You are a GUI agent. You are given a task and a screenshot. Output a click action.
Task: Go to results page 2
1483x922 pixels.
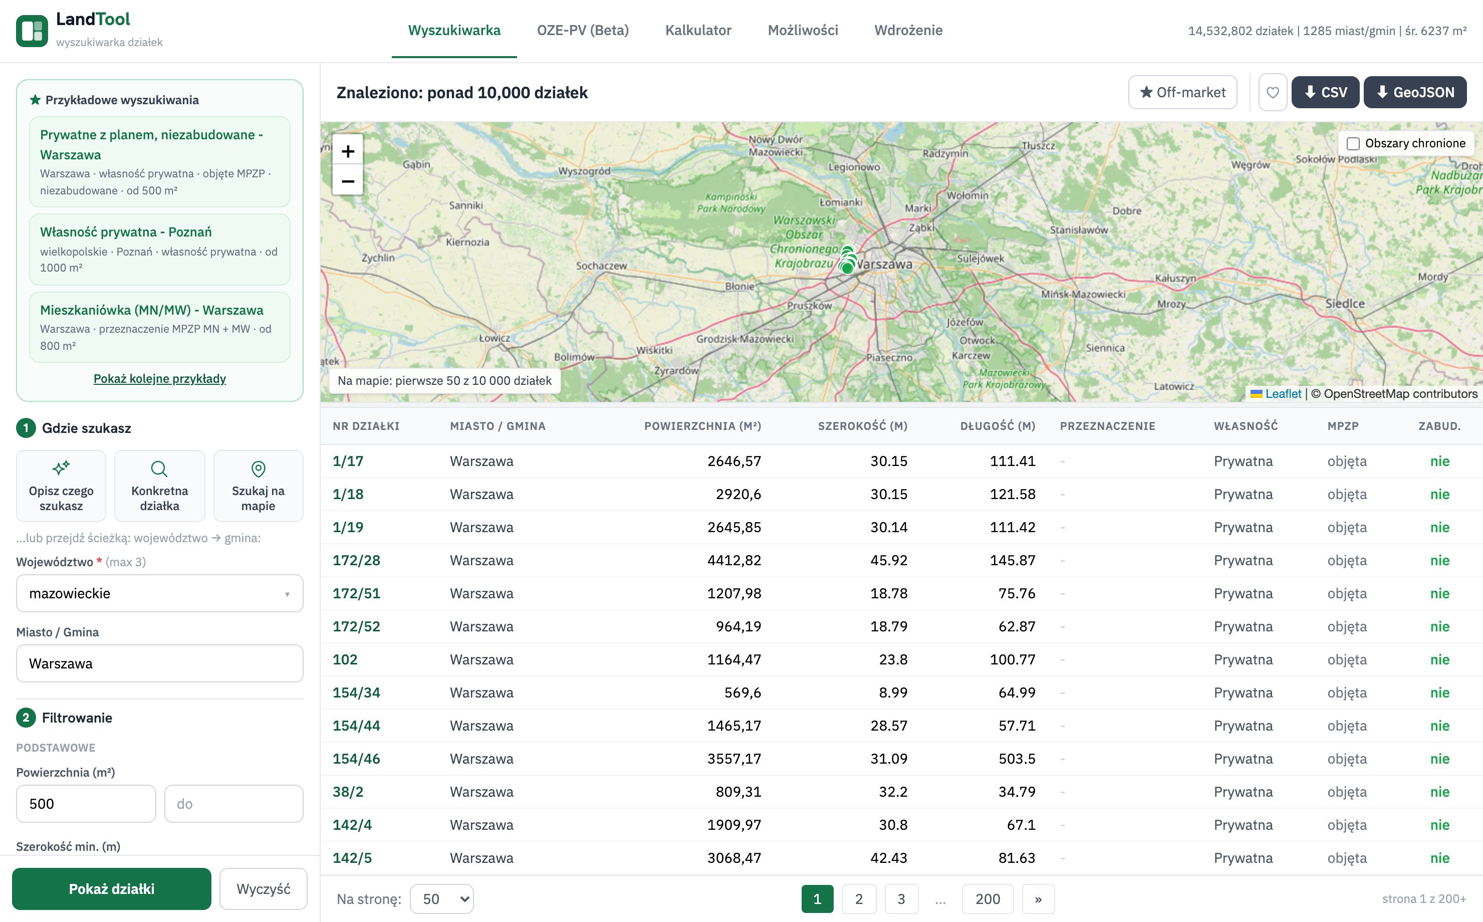pos(859,899)
